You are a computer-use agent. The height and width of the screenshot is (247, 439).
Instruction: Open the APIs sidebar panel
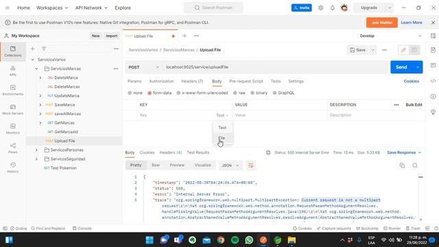(13, 71)
